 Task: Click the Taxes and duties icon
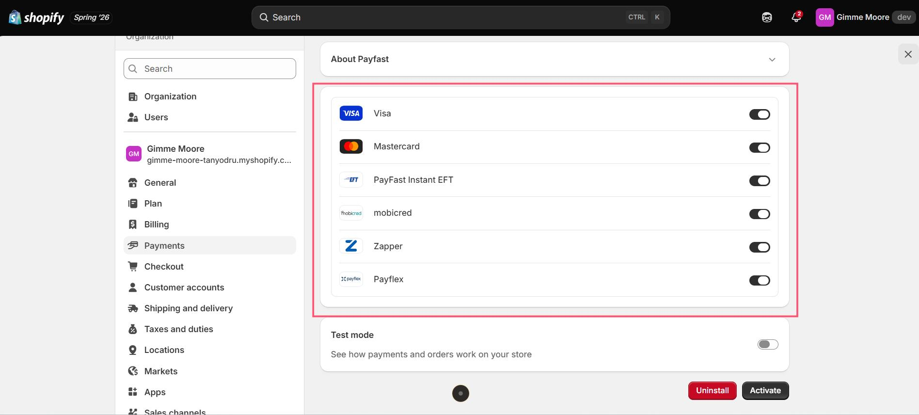click(x=132, y=329)
